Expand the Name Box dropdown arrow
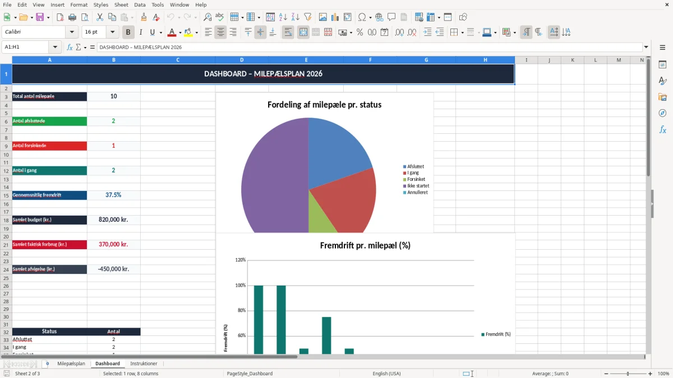 click(x=55, y=48)
